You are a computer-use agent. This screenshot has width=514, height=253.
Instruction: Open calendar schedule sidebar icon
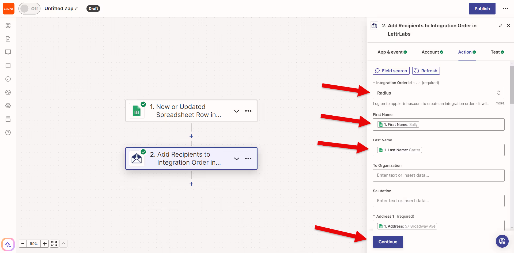[x=8, y=66]
